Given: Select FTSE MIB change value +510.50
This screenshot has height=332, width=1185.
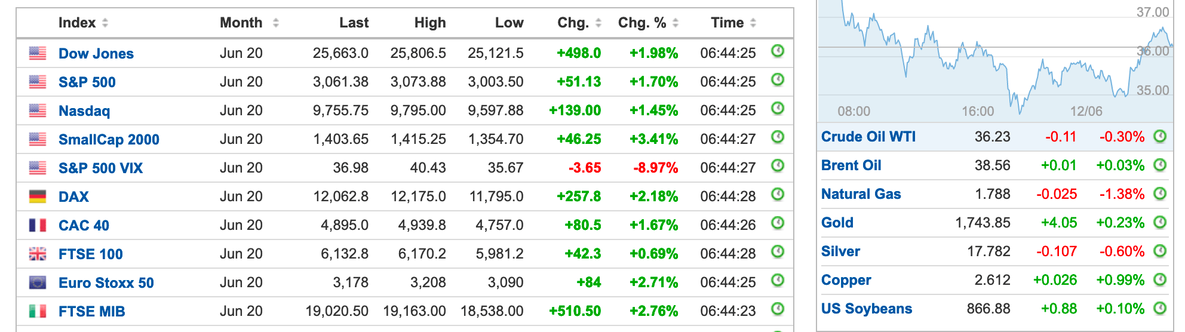Looking at the screenshot, I should point(575,311).
